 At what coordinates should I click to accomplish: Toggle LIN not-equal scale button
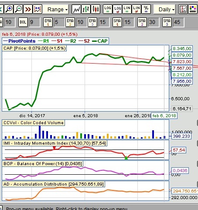click(137, 9)
